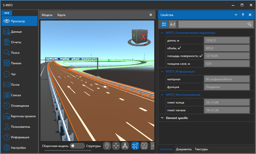Click the horizontal scrollbar under viewer toolbar

click(67, 150)
